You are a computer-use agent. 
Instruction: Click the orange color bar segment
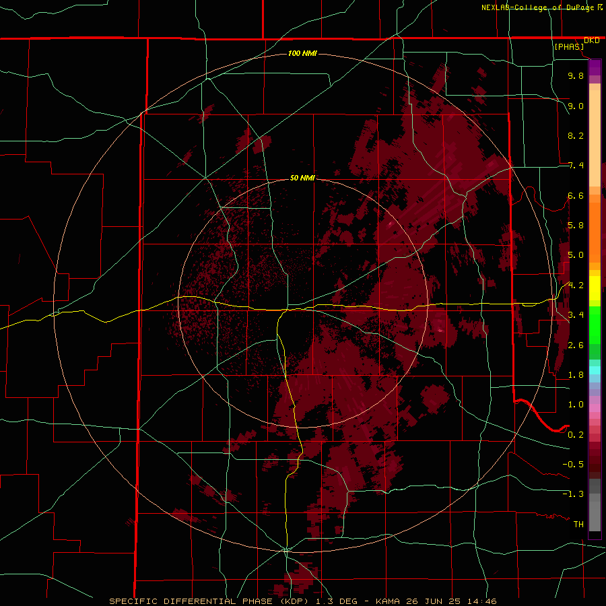pos(595,232)
